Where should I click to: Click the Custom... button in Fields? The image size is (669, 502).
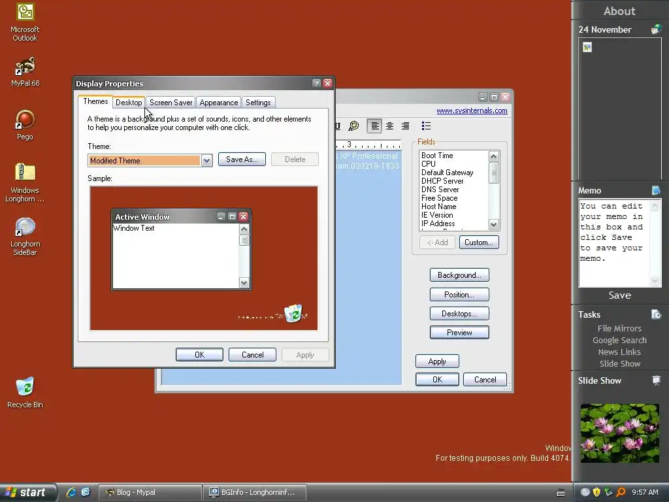click(x=479, y=243)
